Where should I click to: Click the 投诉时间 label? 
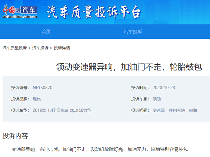click(140, 88)
